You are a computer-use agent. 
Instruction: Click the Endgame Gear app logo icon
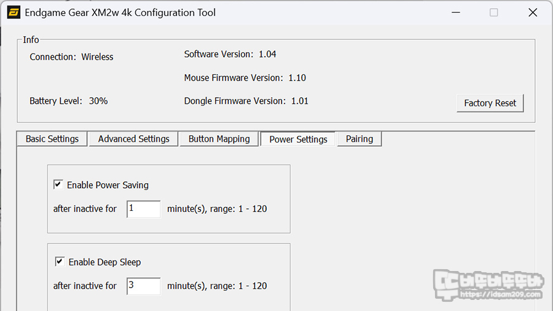pyautogui.click(x=14, y=13)
